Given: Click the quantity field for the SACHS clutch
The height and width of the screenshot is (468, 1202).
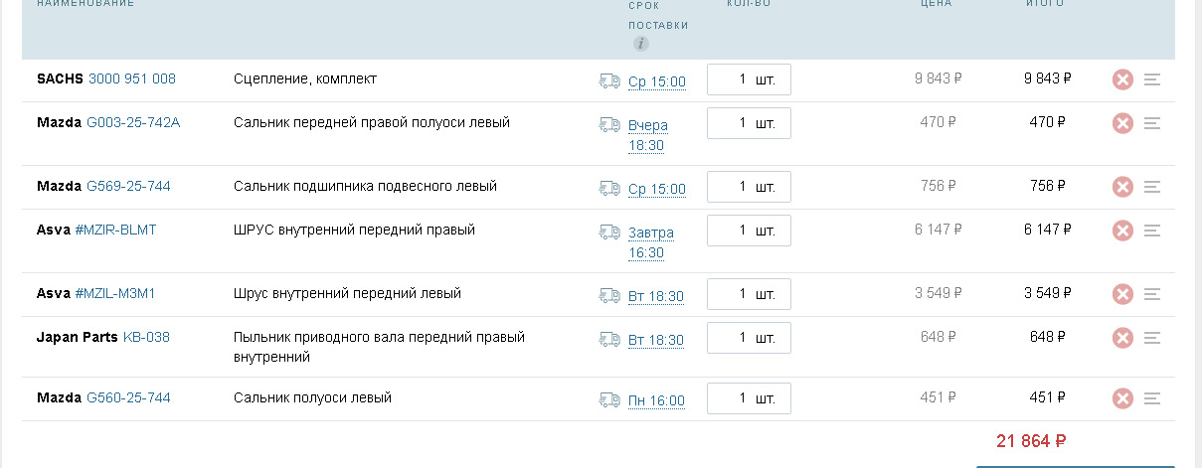Looking at the screenshot, I should tap(749, 79).
